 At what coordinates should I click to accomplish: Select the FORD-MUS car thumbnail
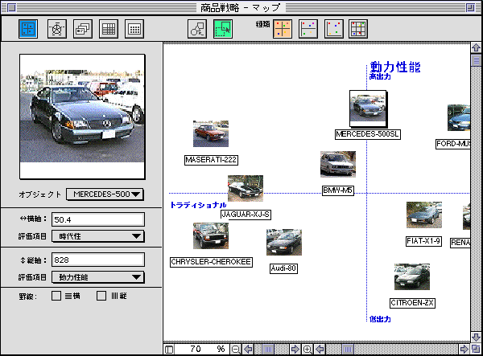tap(459, 118)
